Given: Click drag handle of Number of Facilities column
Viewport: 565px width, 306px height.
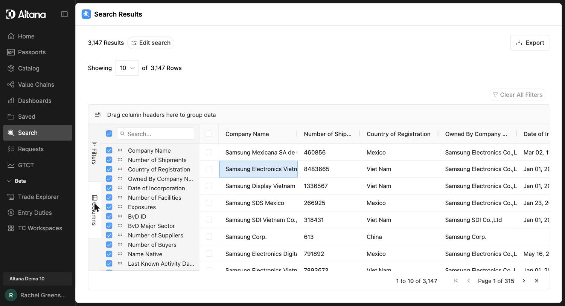Looking at the screenshot, I should click(120, 197).
